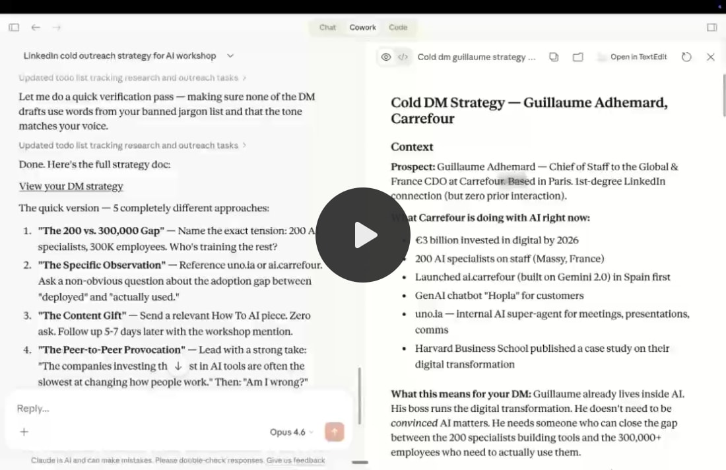Screen dimensions: 726x470
Task: Switch to the Cowork tab
Action: 362,27
